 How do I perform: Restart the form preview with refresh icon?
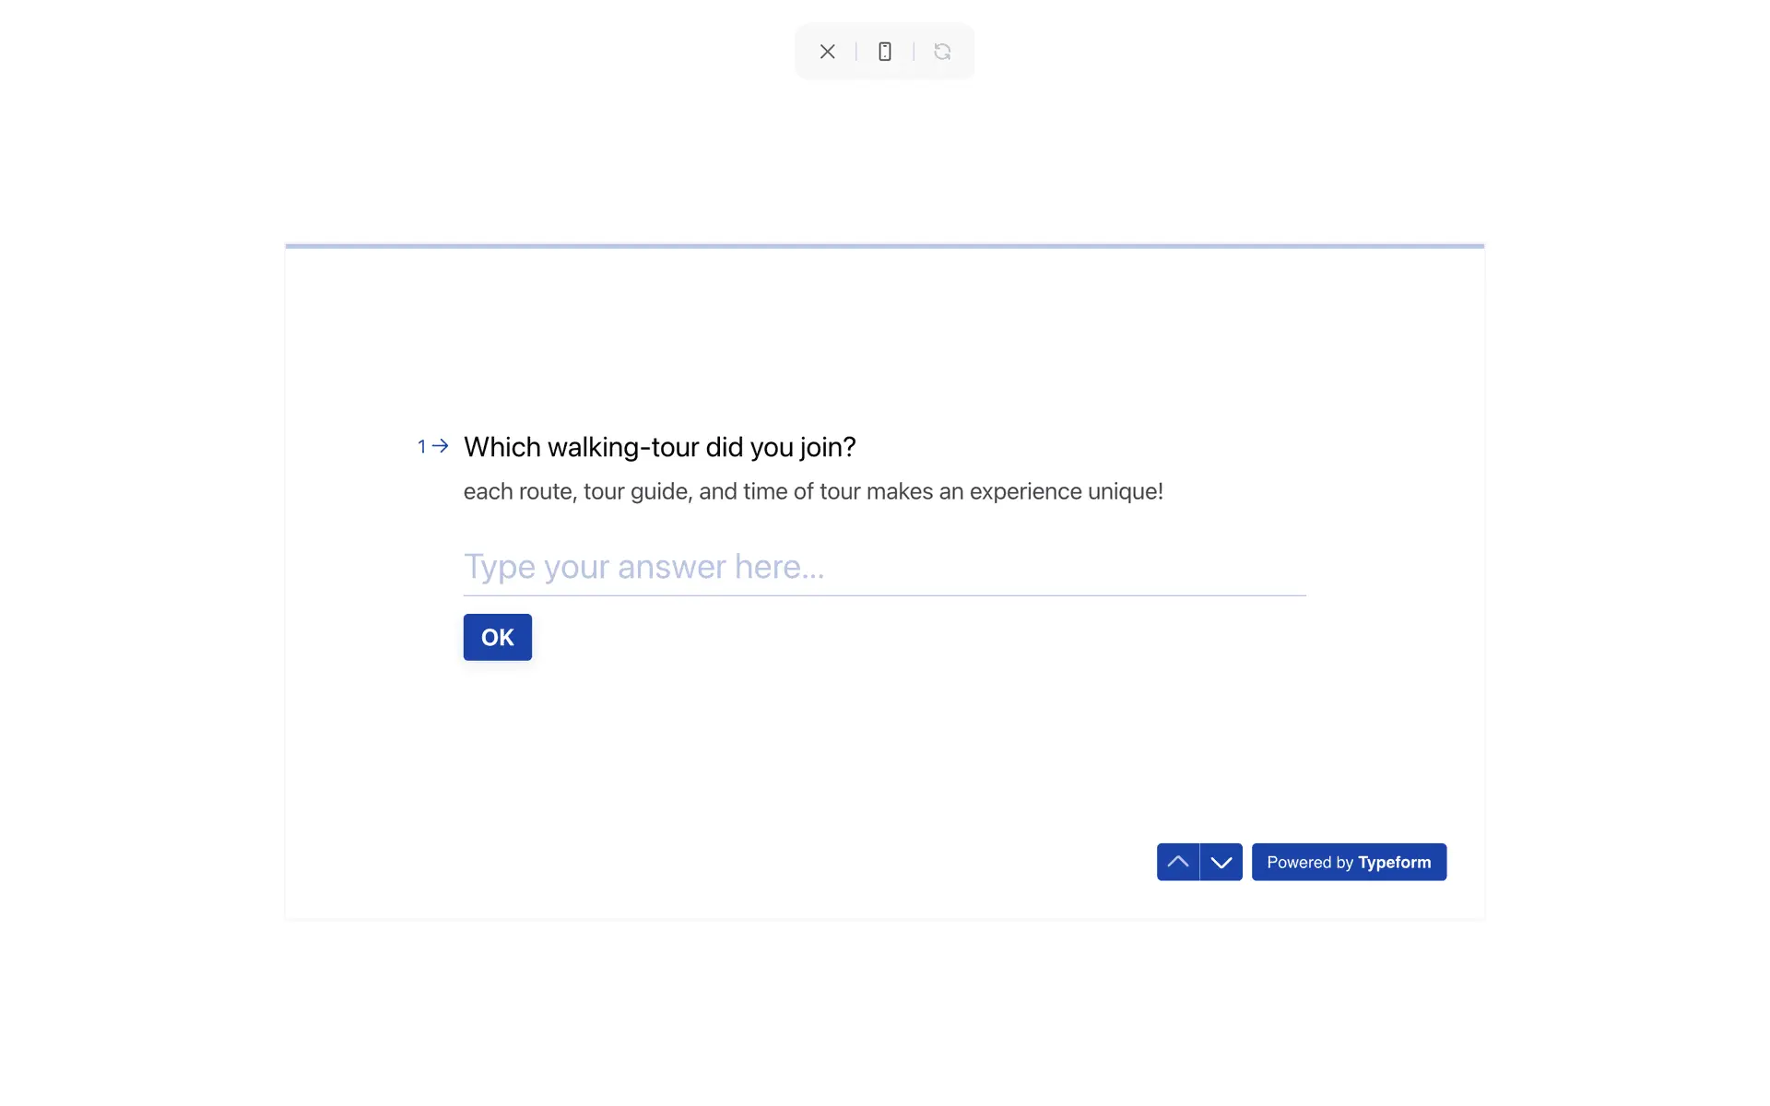click(x=941, y=52)
